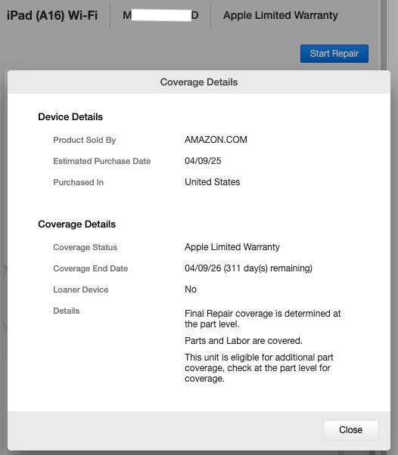Viewport: 398px width, 455px height.
Task: Click the page scrollbar on the right edge
Action: 384,35
